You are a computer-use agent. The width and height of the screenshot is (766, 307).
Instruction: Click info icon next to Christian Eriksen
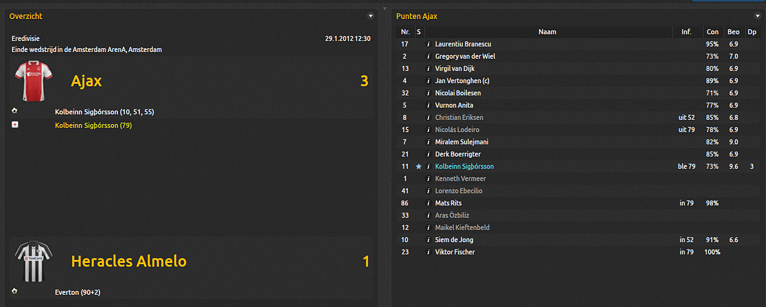coord(429,117)
